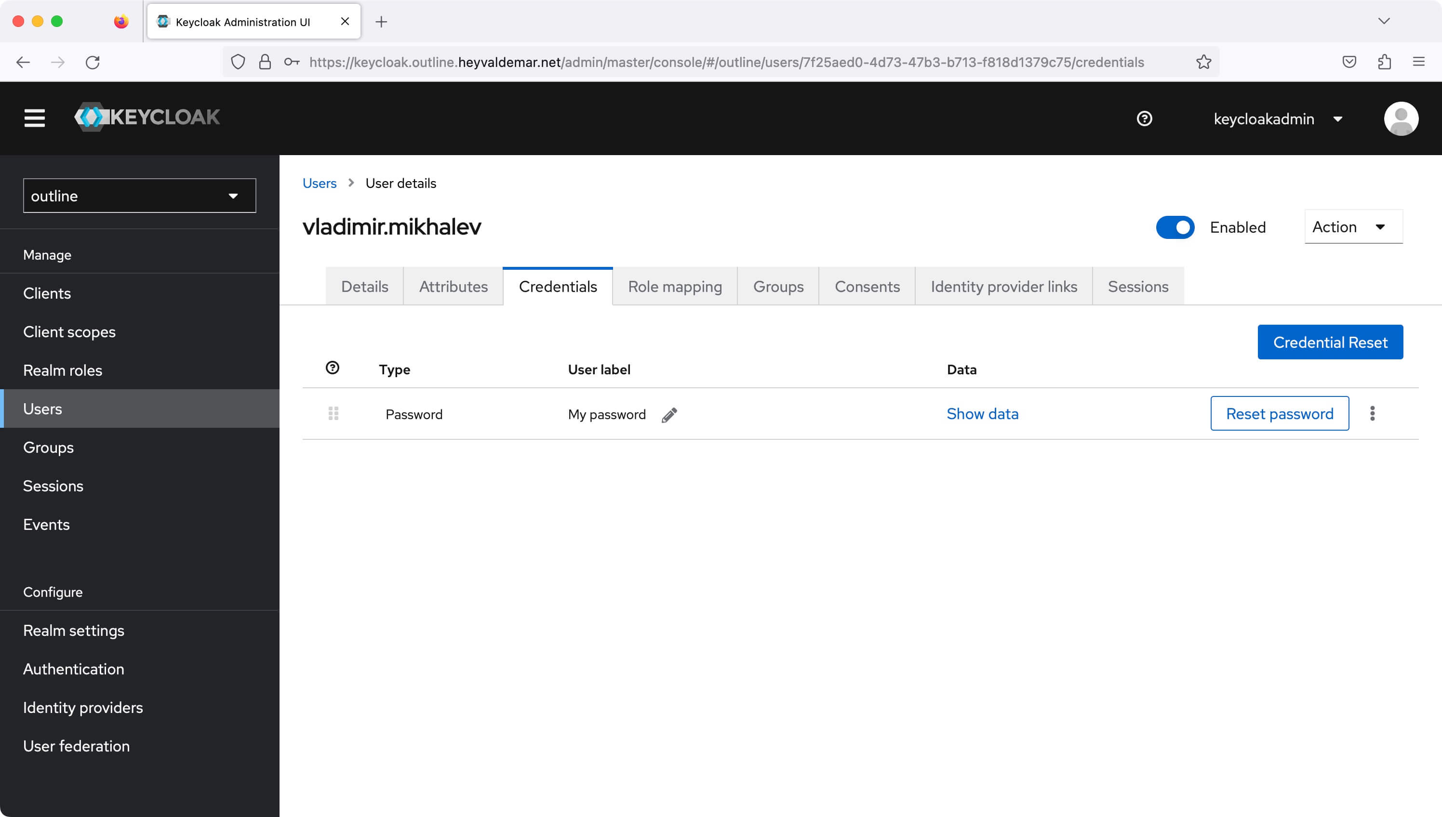Switch to the Role mapping tab
This screenshot has width=1442, height=817.
(x=674, y=286)
